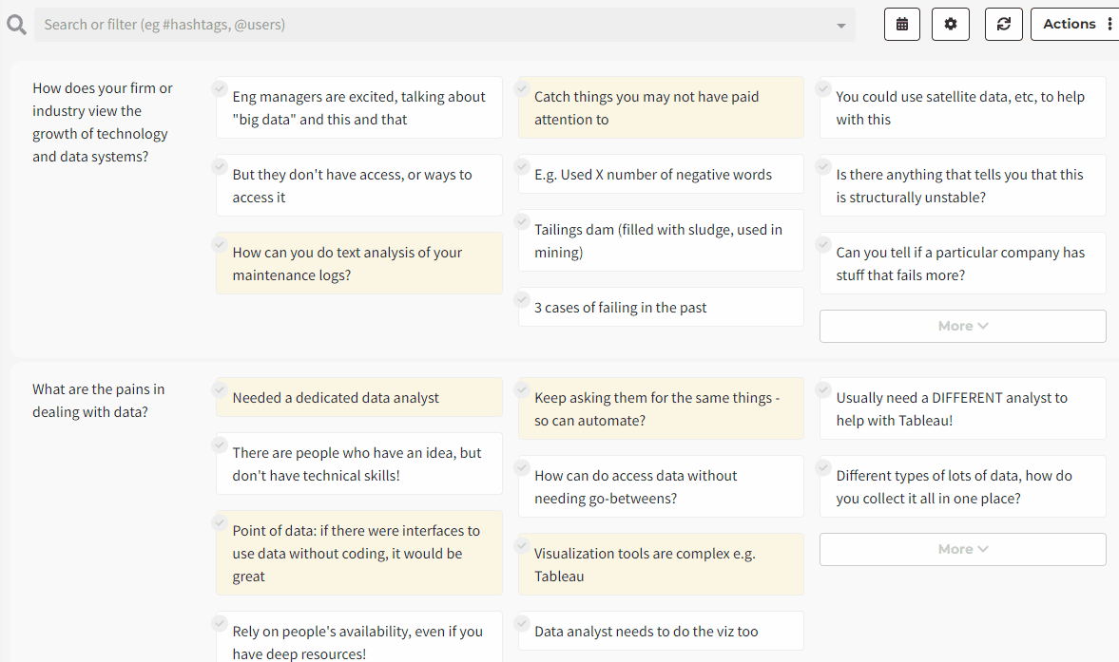Click check icon on "You could use satellite data"
This screenshot has width=1119, height=662.
[823, 88]
